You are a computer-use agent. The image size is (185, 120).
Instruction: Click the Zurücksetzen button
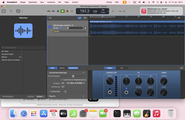[x=8, y=97]
